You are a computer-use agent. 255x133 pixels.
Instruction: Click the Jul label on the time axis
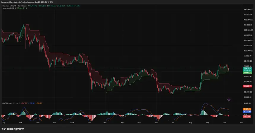pos(173,123)
